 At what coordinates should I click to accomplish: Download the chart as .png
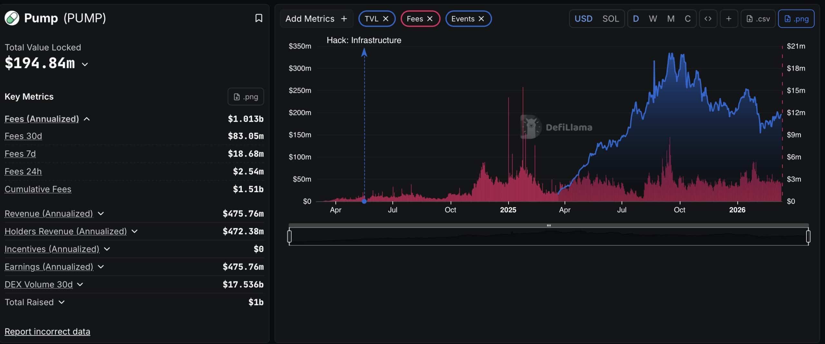(x=796, y=18)
